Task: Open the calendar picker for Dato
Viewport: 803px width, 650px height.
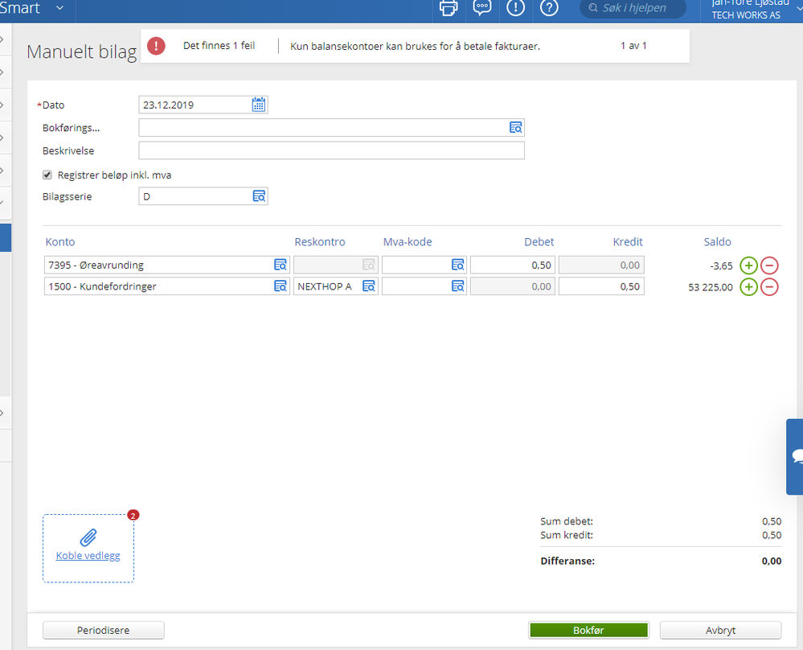Action: [x=259, y=105]
